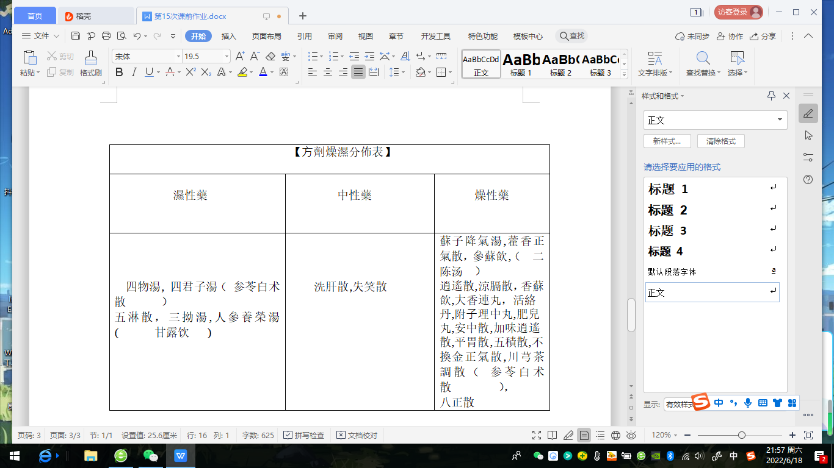Viewport: 834px width, 468px height.
Task: Toggle spell check in status bar
Action: [x=304, y=435]
